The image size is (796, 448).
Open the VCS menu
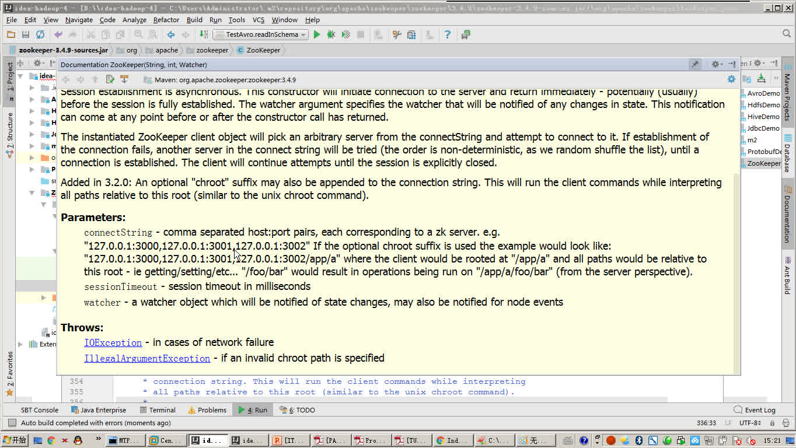(x=258, y=19)
